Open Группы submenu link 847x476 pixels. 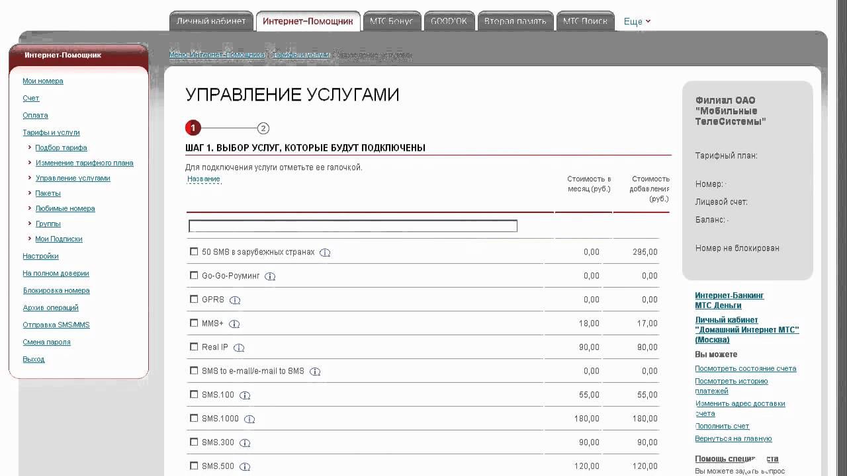(x=48, y=223)
